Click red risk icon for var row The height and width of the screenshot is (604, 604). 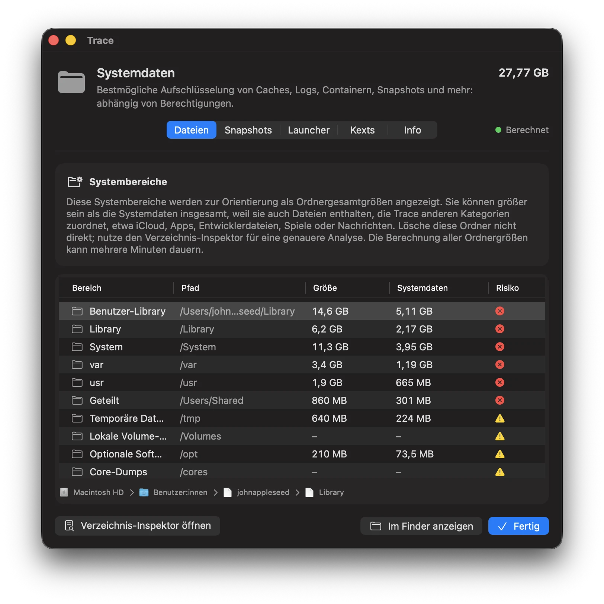pyautogui.click(x=500, y=364)
